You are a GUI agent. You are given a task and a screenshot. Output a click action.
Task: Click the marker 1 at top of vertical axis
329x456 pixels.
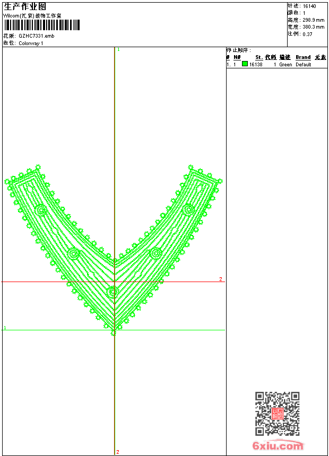118,49
